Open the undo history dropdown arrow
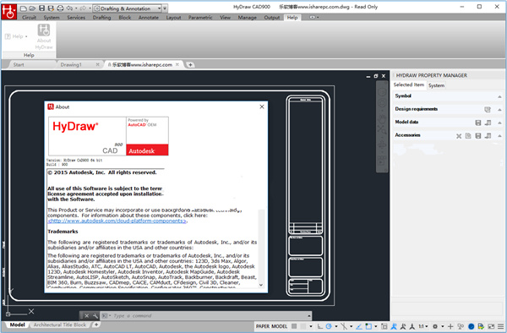 tap(76, 8)
